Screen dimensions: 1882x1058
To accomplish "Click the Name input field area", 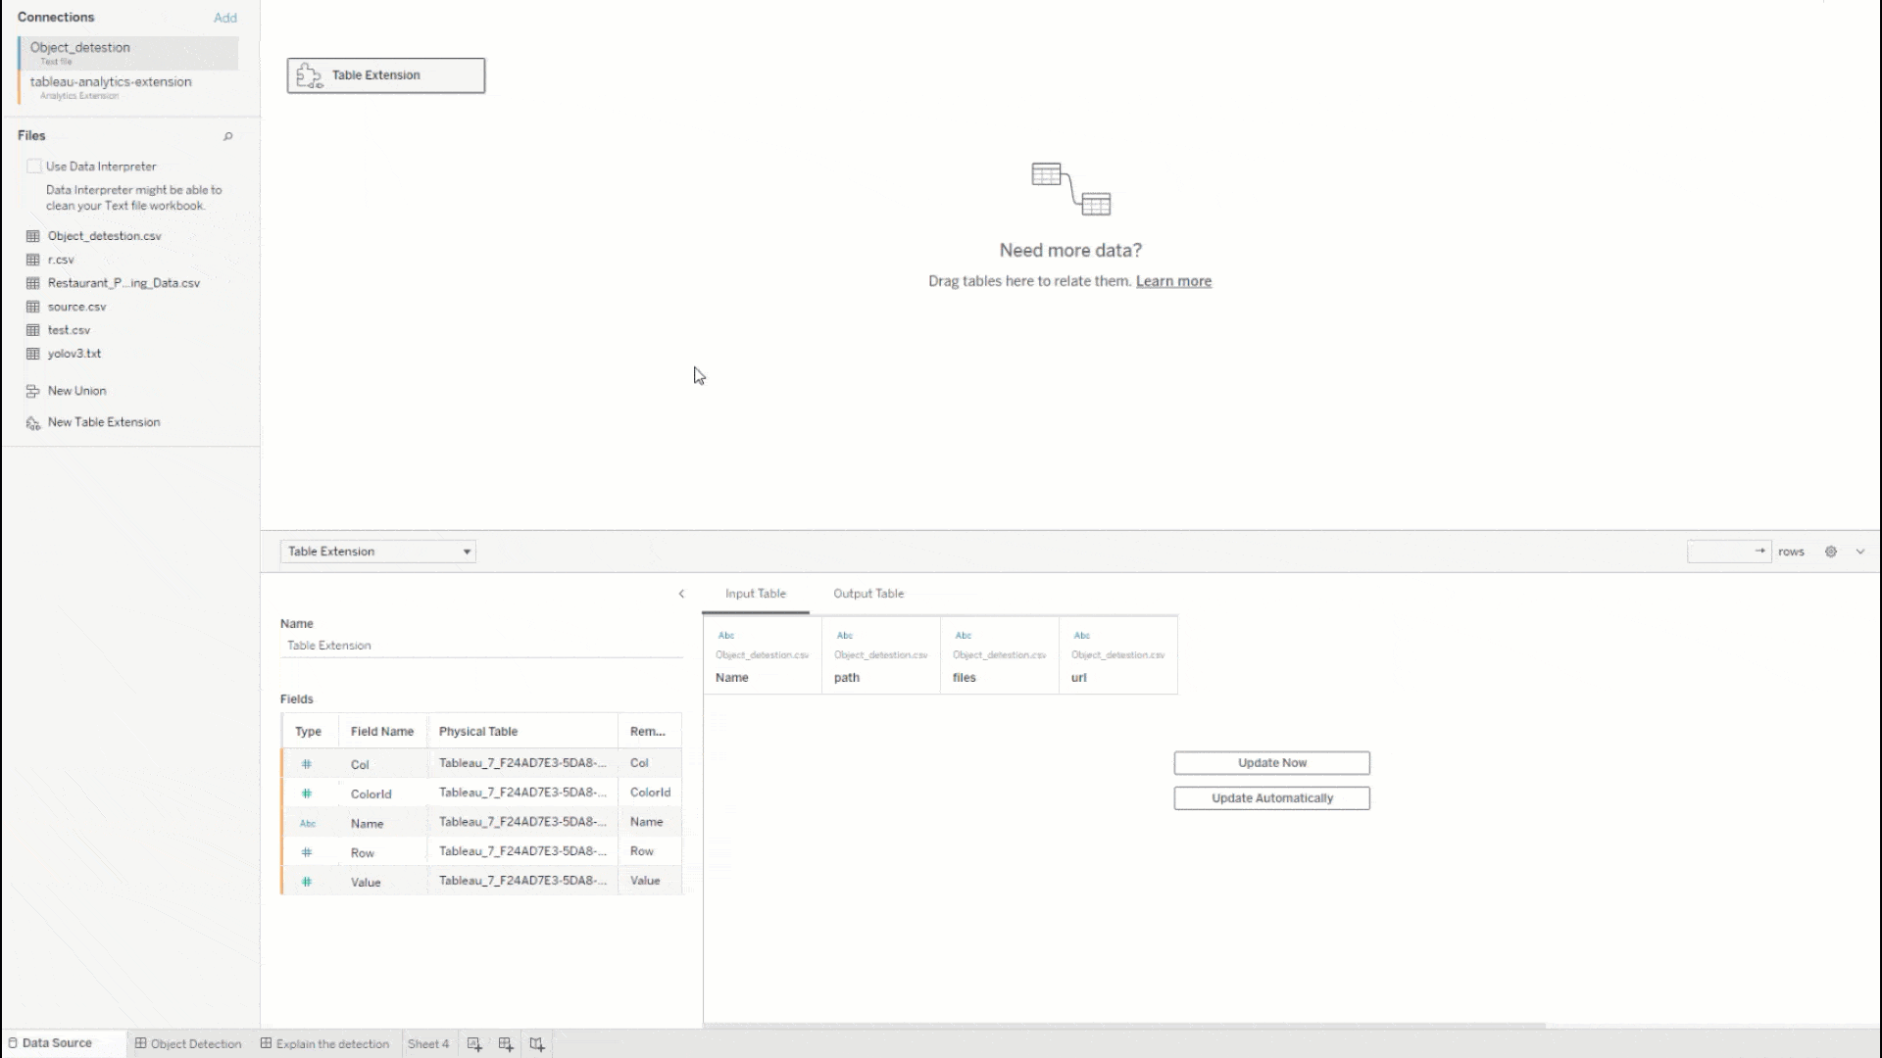I will click(479, 645).
